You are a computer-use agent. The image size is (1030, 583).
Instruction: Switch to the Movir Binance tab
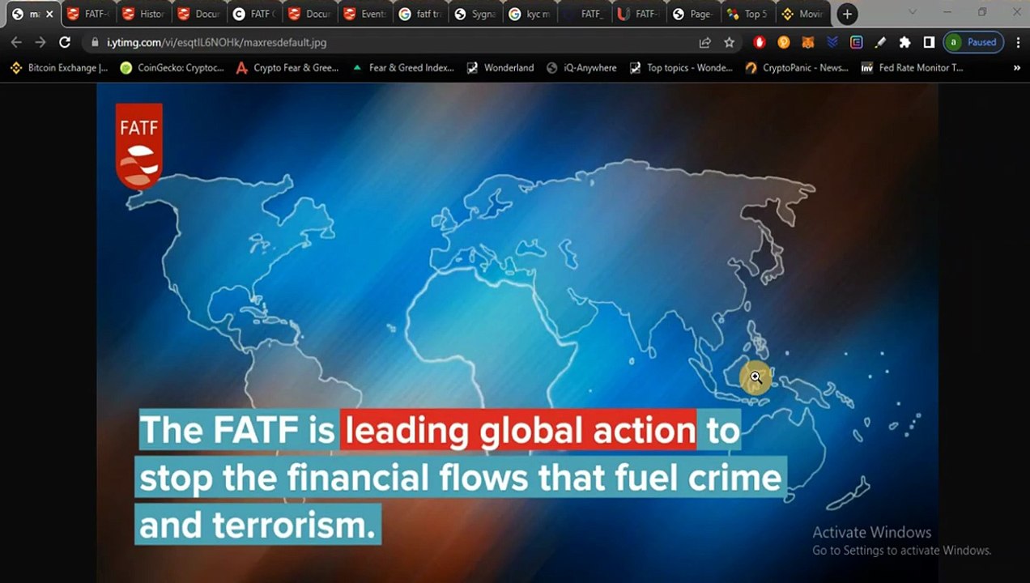pyautogui.click(x=802, y=14)
